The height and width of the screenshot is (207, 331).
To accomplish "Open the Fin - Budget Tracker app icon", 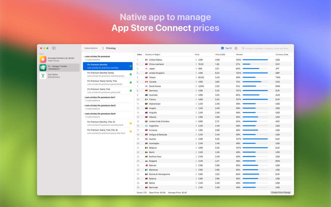I will pos(43,68).
